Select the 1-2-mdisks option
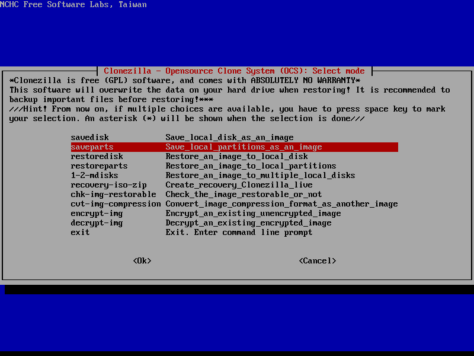Image resolution: width=474 pixels, height=356 pixels. point(234,175)
